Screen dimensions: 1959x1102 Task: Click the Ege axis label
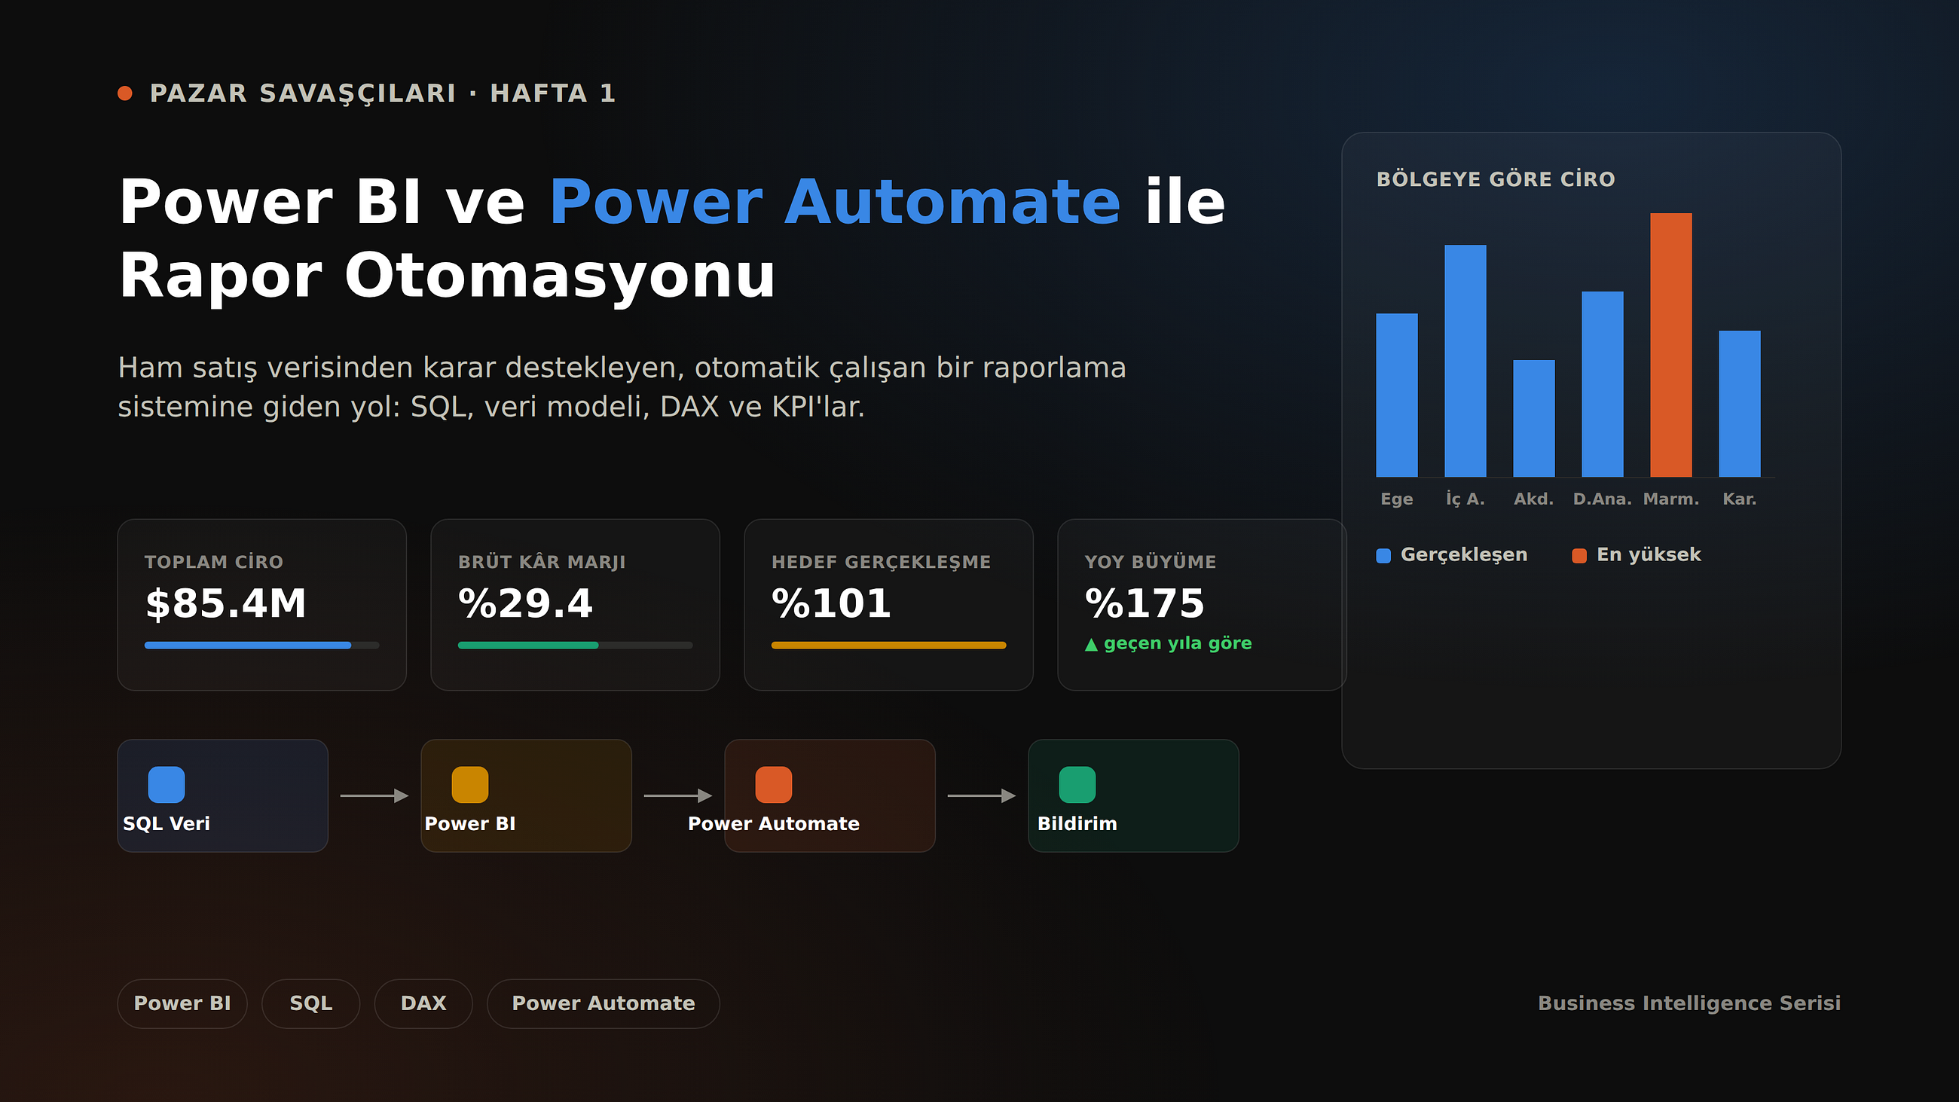[1397, 499]
